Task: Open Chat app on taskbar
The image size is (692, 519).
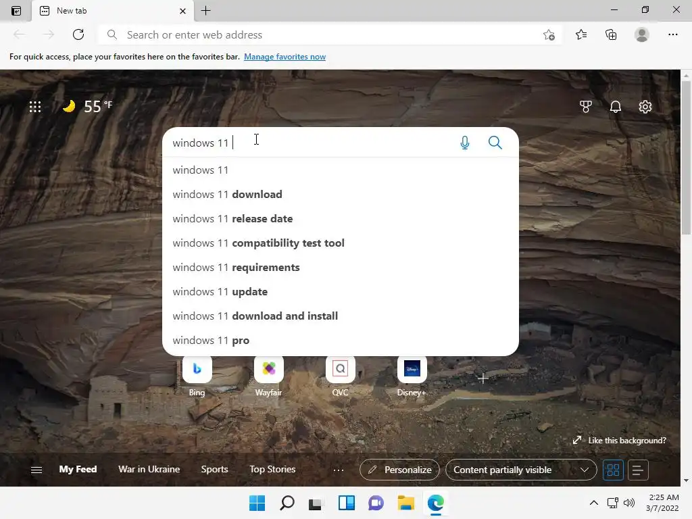Action: coord(376,503)
